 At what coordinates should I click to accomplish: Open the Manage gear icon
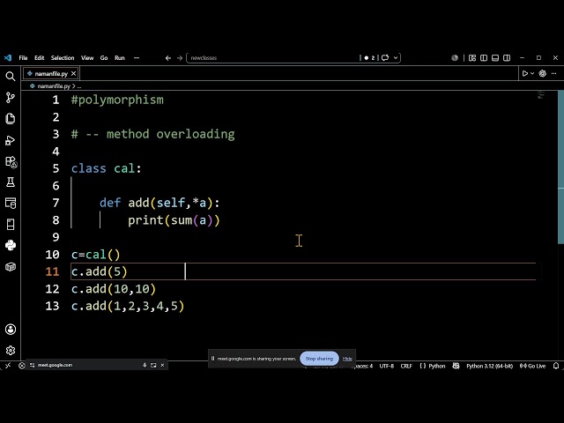pos(10,350)
